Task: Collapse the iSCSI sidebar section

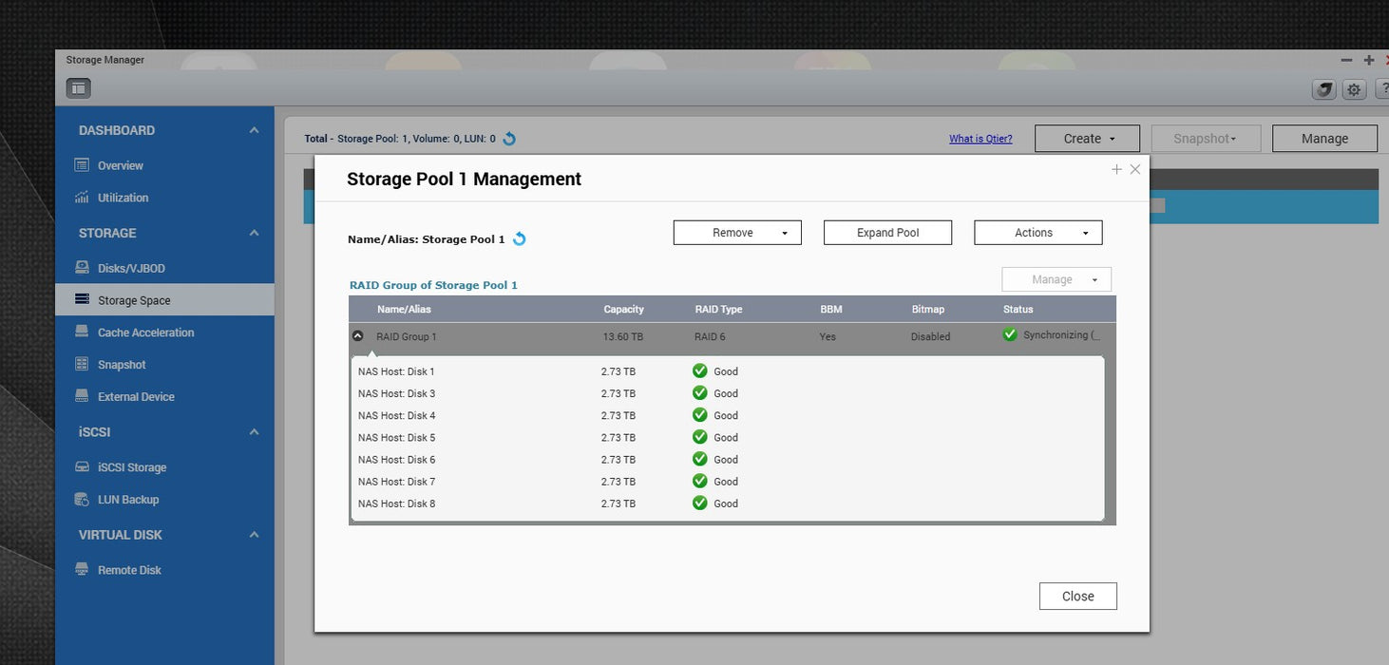Action: [254, 431]
